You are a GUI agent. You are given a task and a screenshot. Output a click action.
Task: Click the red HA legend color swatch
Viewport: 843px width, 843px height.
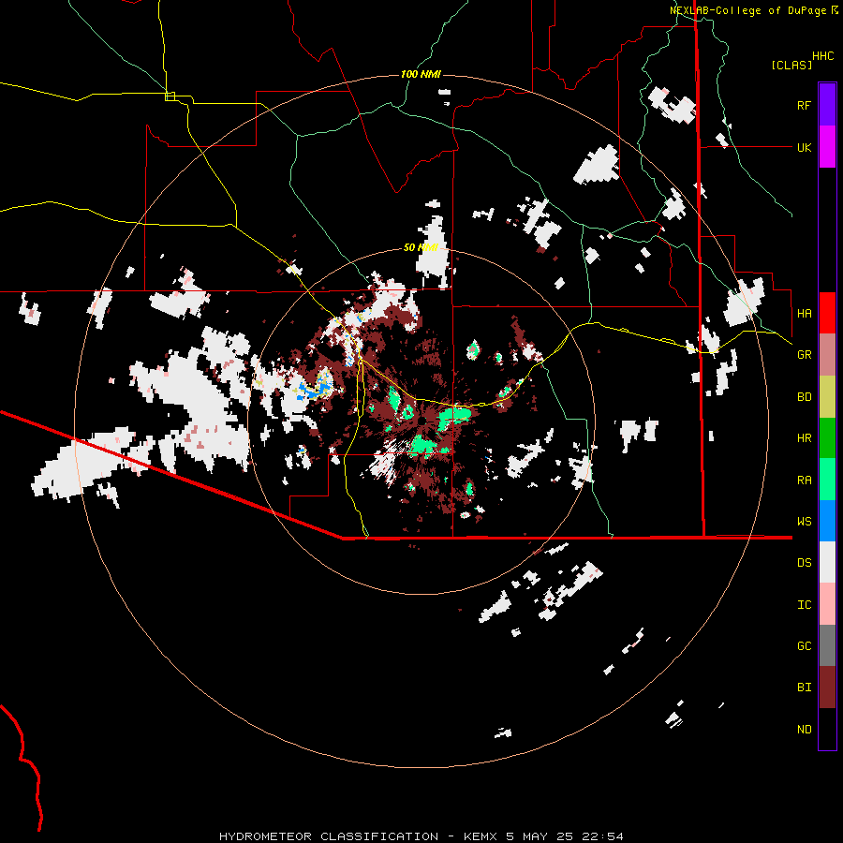tap(827, 313)
